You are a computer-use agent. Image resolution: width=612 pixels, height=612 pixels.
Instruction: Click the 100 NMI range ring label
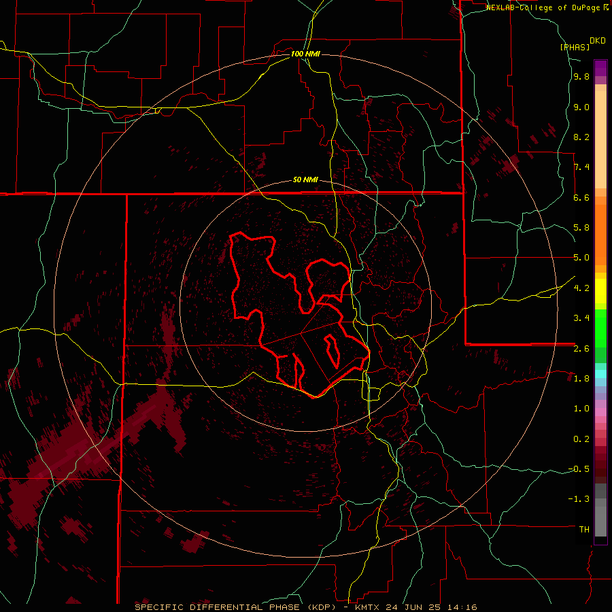click(x=305, y=54)
